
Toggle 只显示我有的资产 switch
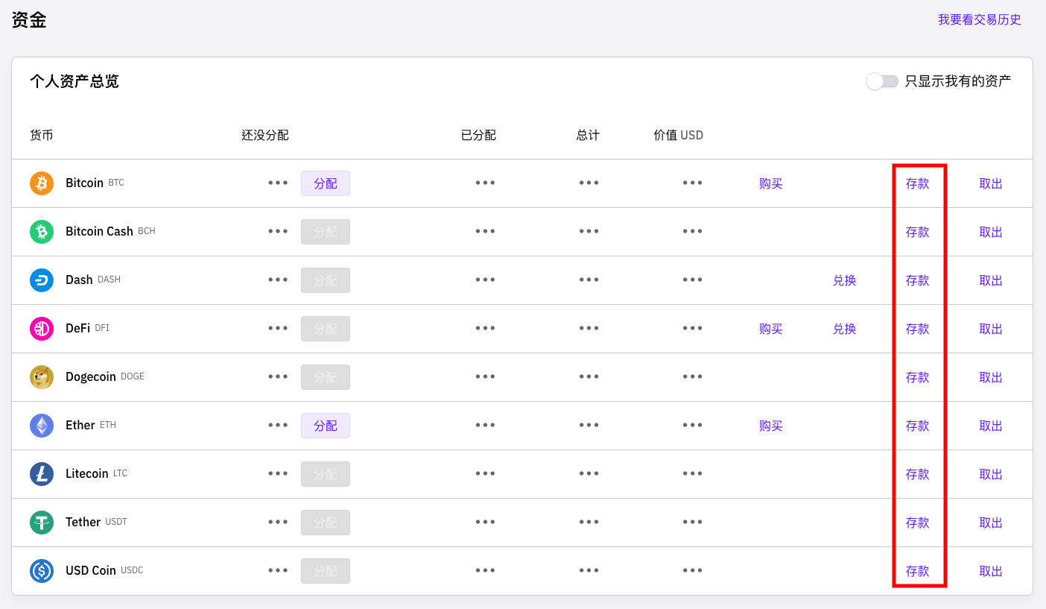[x=883, y=81]
